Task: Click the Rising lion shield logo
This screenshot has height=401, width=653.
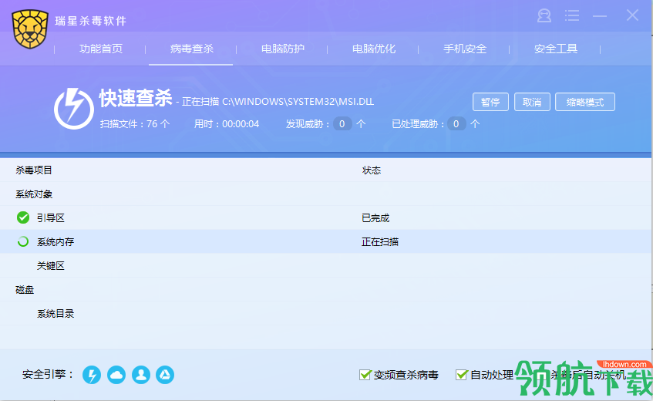Action: (x=30, y=29)
